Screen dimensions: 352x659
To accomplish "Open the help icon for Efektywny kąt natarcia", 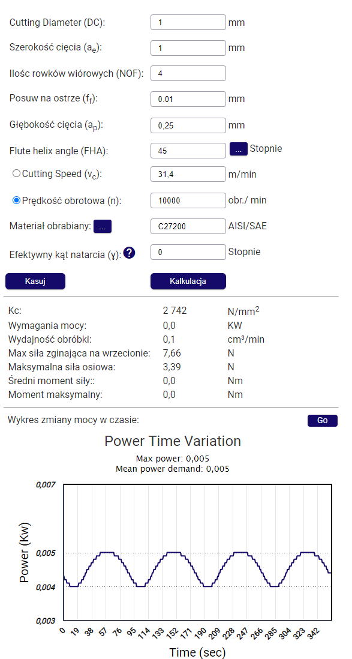I will [130, 253].
